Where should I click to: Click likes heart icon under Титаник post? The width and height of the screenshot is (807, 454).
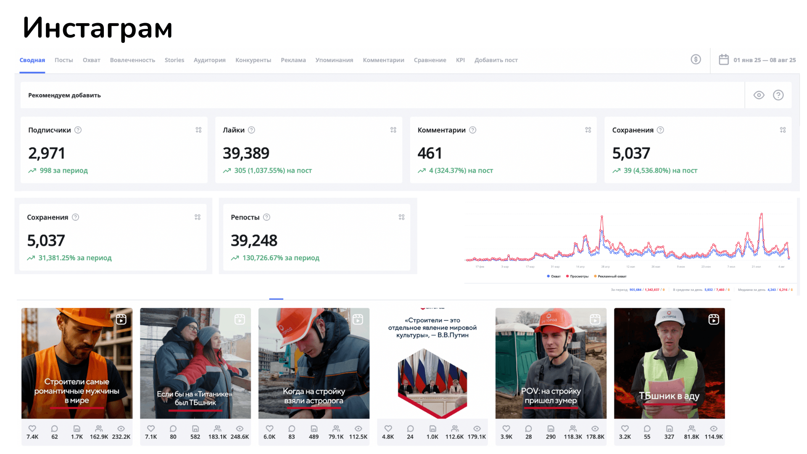tap(151, 428)
